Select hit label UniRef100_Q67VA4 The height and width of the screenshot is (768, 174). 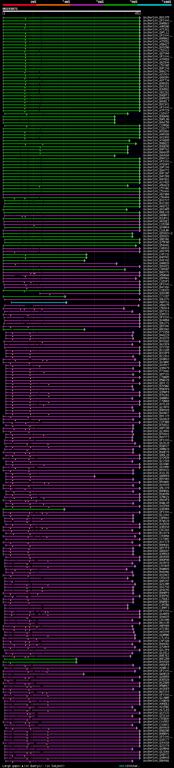[x=156, y=54]
